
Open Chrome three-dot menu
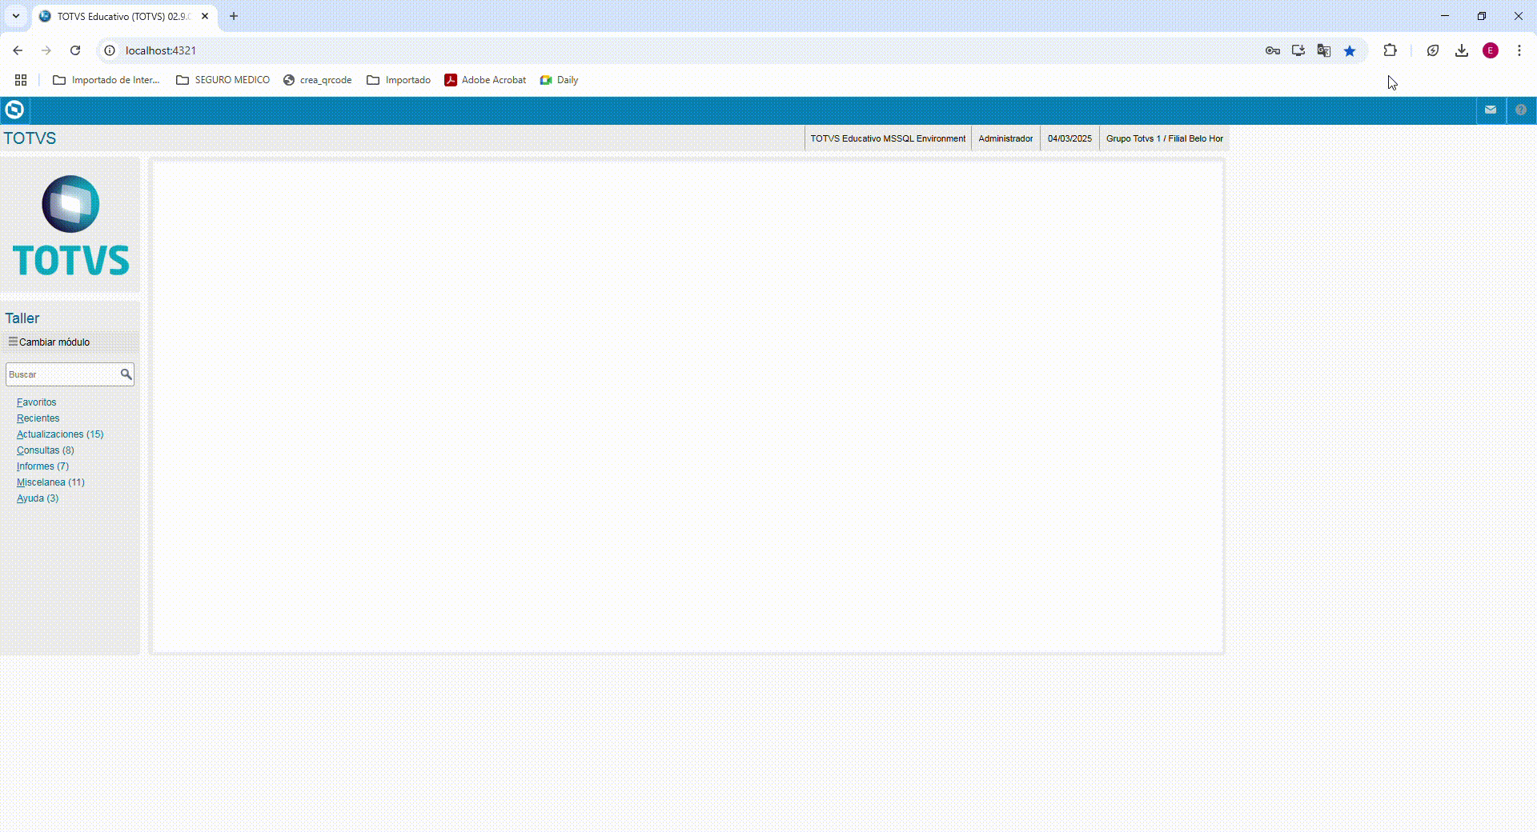coord(1519,50)
